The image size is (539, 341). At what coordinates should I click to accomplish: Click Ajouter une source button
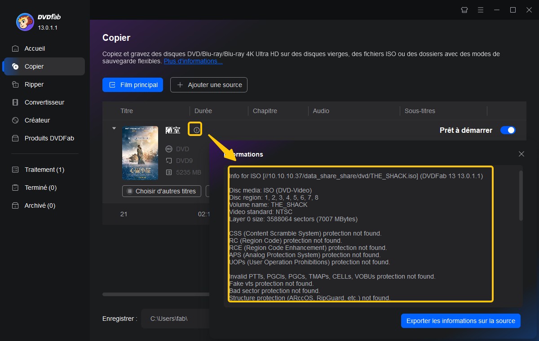coord(209,85)
